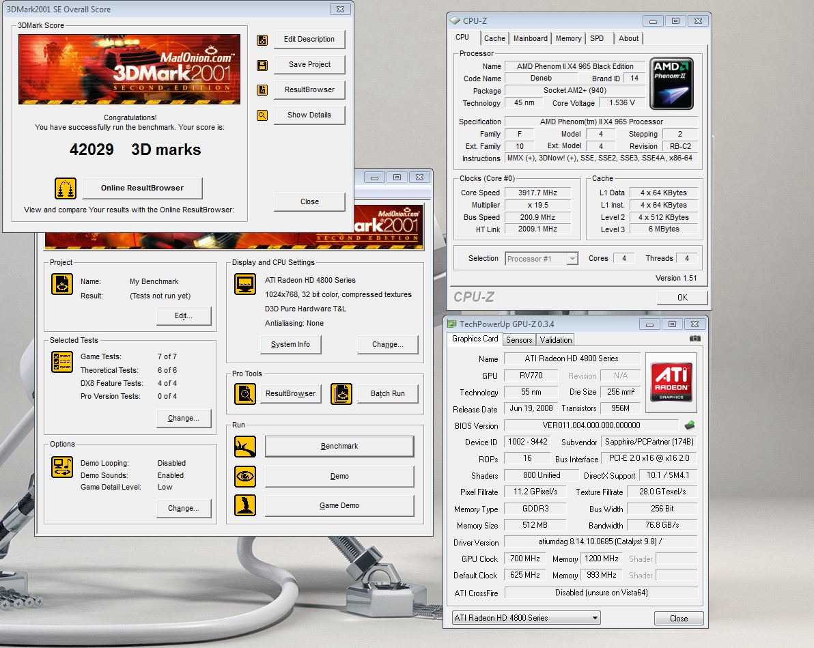The height and width of the screenshot is (648, 814).
Task: Click the Multiplier x 19.5 value
Action: (x=537, y=205)
